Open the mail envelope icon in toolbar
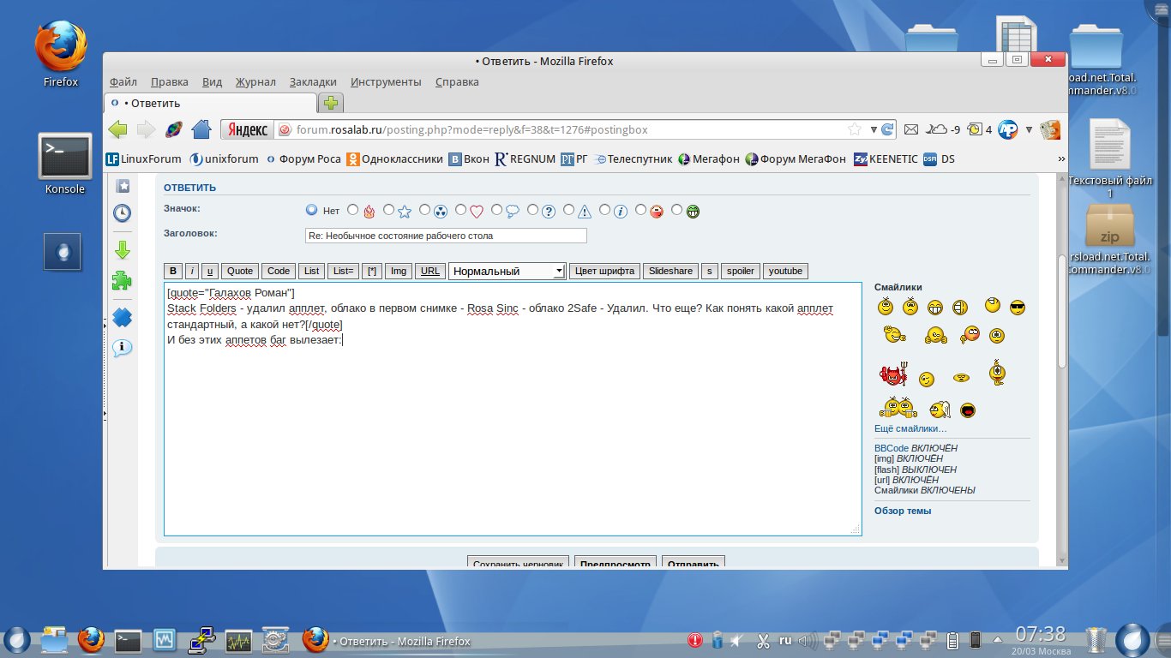Viewport: 1171px width, 658px height. 911,129
